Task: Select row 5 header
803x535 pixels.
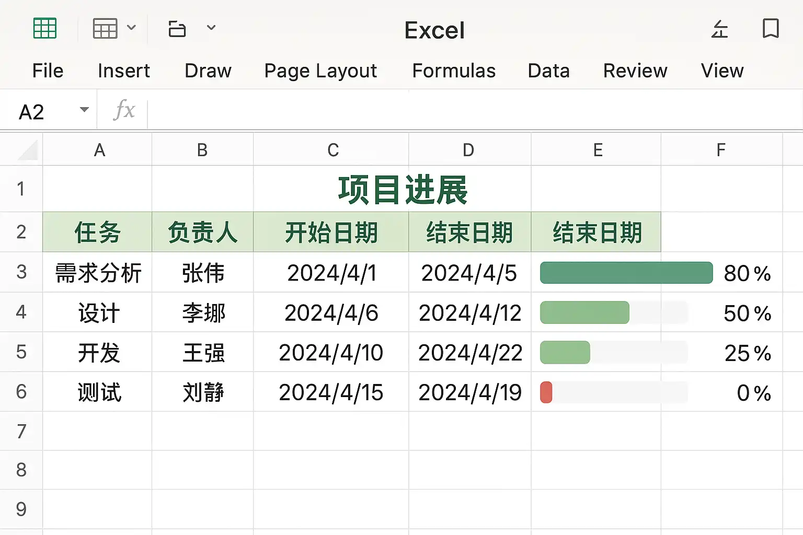Action: tap(21, 352)
